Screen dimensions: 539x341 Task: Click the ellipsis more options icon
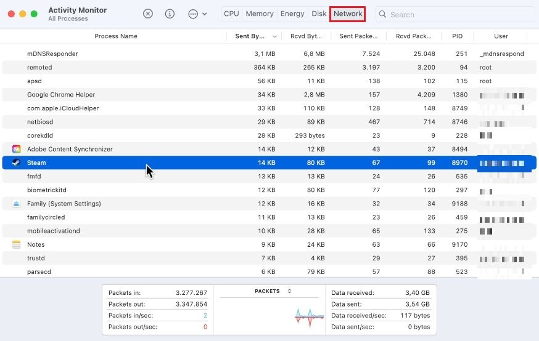(193, 14)
